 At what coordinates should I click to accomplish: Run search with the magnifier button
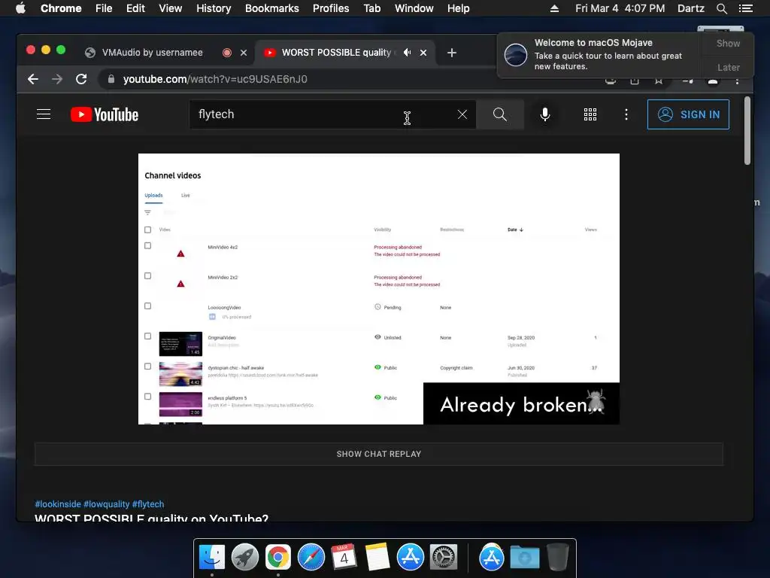pos(500,114)
